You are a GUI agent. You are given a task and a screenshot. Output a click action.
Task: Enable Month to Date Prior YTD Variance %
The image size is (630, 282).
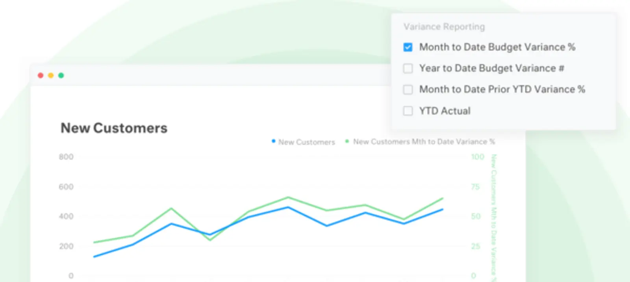click(408, 89)
